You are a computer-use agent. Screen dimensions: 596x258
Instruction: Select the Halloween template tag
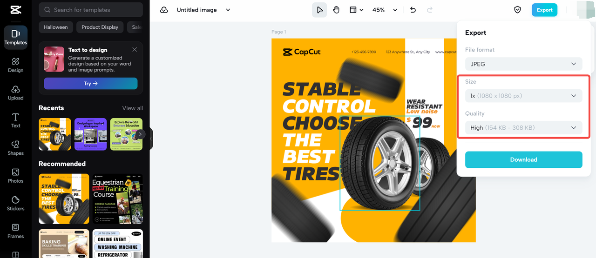(56, 27)
